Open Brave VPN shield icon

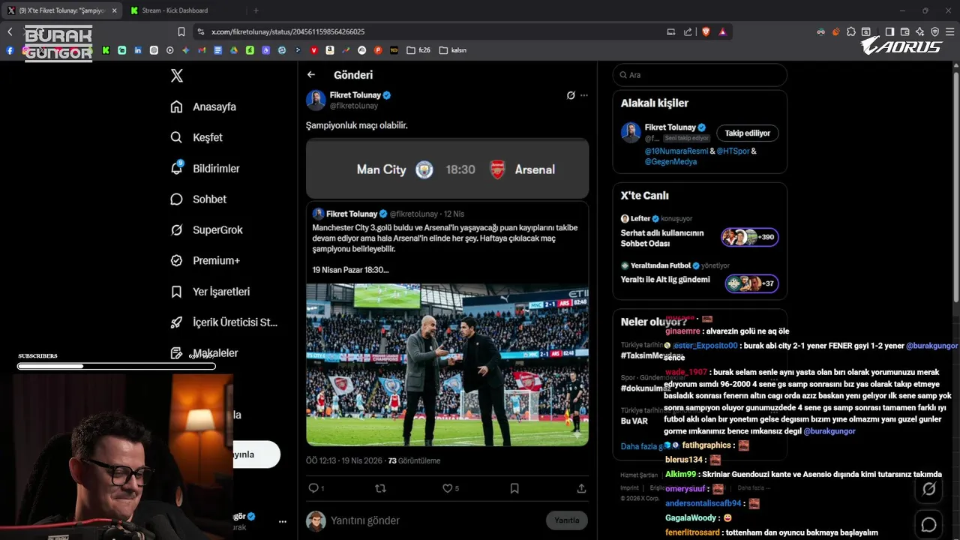click(934, 31)
